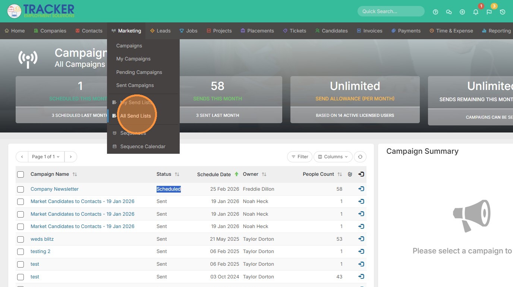Click the Quick Search input field
The image size is (513, 287).
[391, 11]
